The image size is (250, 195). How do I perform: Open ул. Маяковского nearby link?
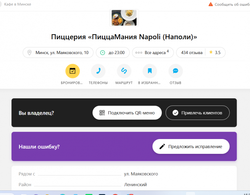(141, 174)
